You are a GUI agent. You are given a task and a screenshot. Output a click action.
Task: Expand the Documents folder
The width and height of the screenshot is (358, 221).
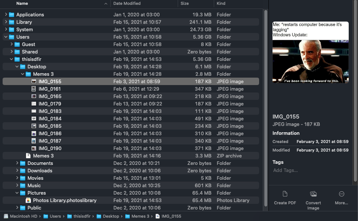coord(17,163)
